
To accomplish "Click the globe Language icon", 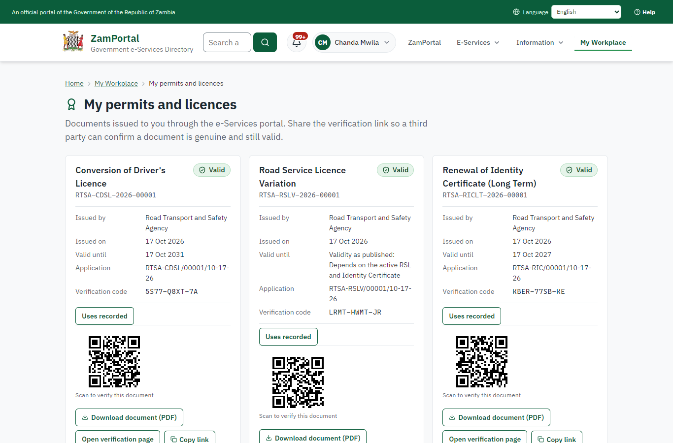I will coord(516,12).
